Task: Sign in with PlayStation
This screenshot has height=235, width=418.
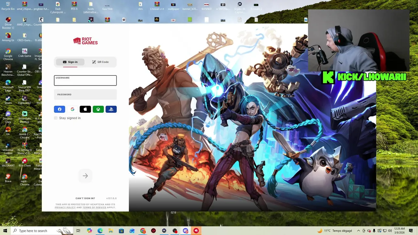Action: pyautogui.click(x=111, y=109)
